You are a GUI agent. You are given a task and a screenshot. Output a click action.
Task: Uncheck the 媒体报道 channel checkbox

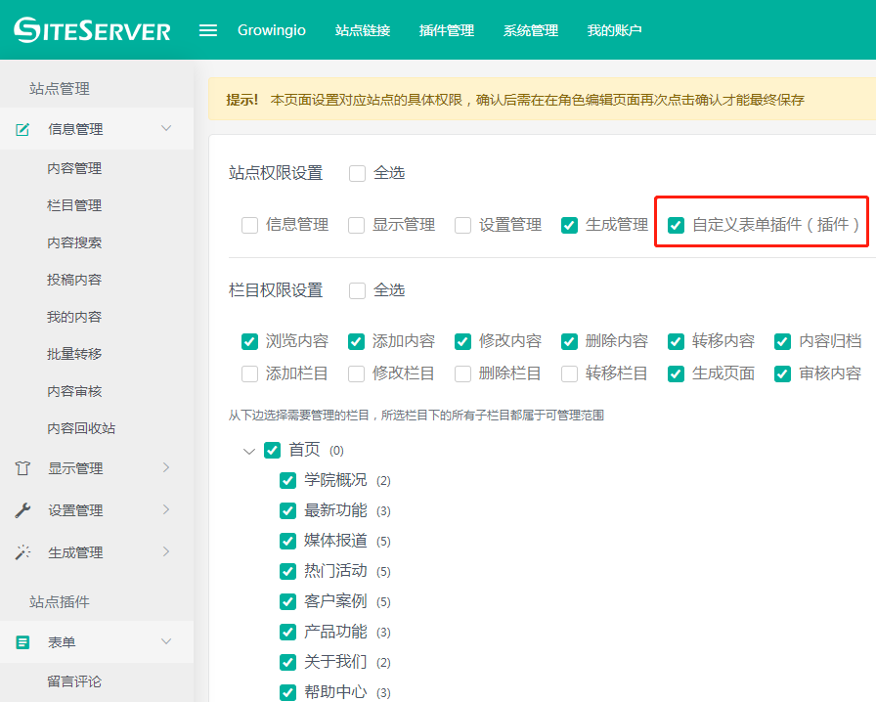[287, 541]
